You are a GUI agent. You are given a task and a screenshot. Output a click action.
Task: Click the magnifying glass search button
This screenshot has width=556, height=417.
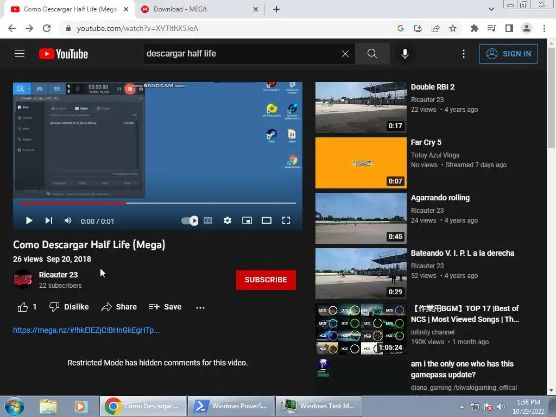[372, 54]
